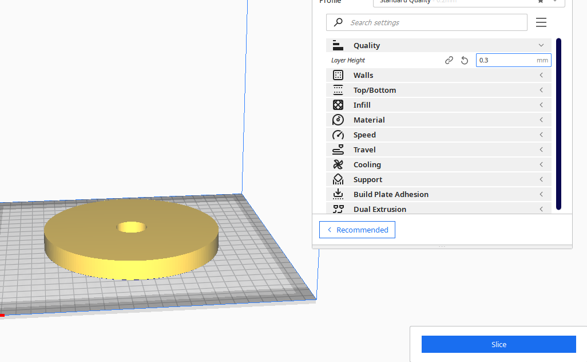Click the Speed section label
The width and height of the screenshot is (587, 362).
[364, 135]
